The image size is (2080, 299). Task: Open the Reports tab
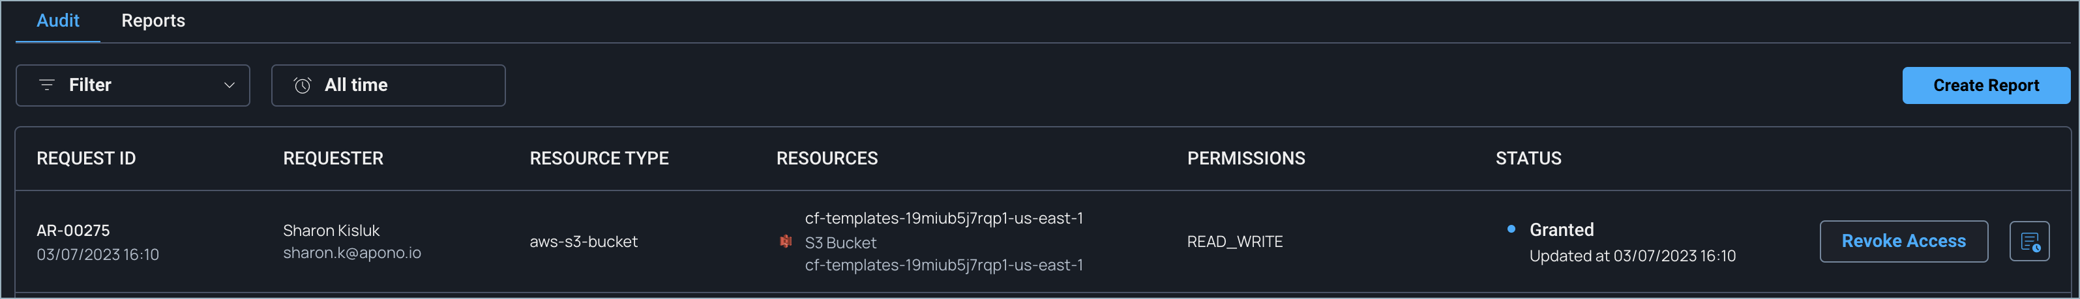tap(153, 21)
